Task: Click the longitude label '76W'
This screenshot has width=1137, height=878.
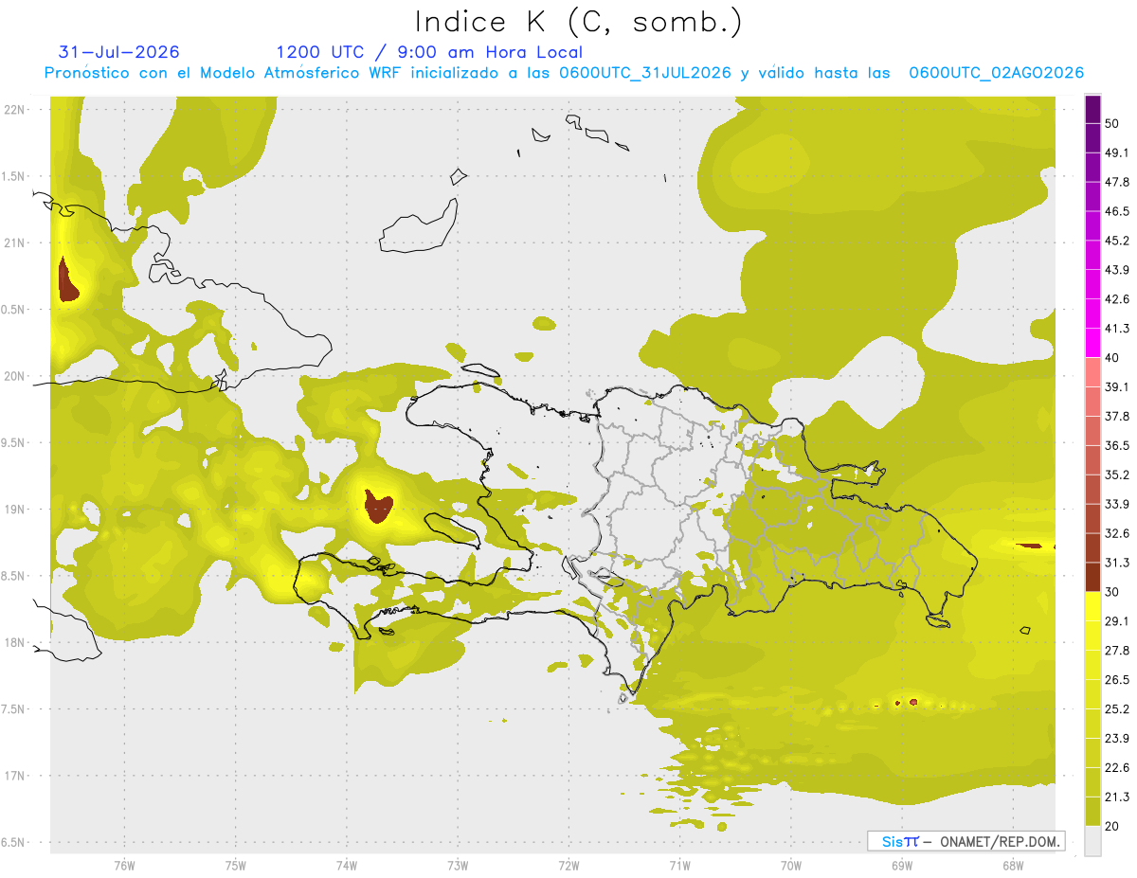Action: 124,865
